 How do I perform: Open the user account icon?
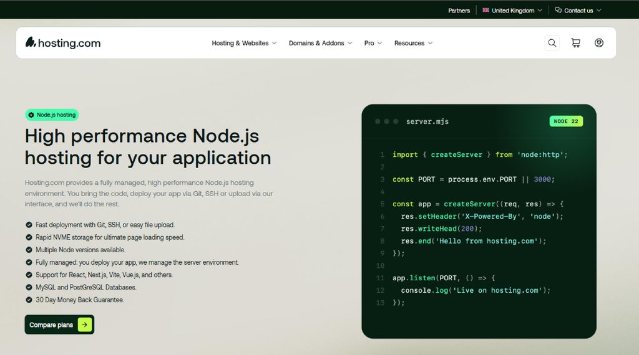(x=598, y=43)
